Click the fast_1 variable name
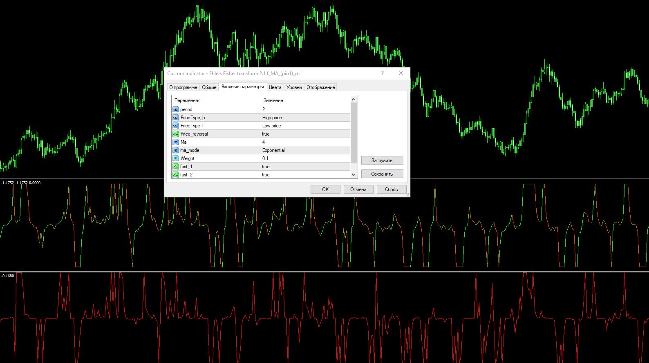The width and height of the screenshot is (649, 363). pyautogui.click(x=186, y=167)
